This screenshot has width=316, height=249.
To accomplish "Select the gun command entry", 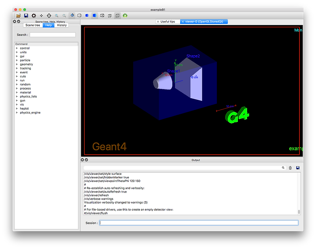I will click(x=23, y=101).
